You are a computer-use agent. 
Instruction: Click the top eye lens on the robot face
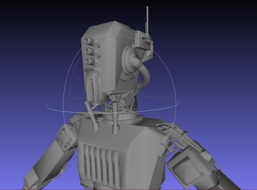[x=88, y=41]
